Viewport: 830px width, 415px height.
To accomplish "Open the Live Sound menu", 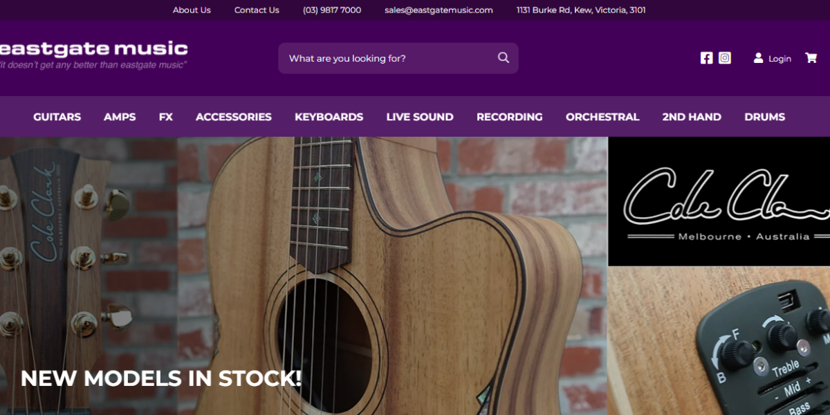I will click(420, 117).
